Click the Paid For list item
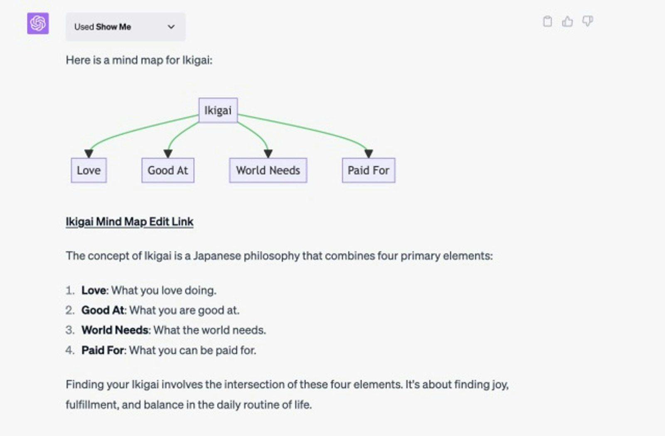 pos(103,350)
